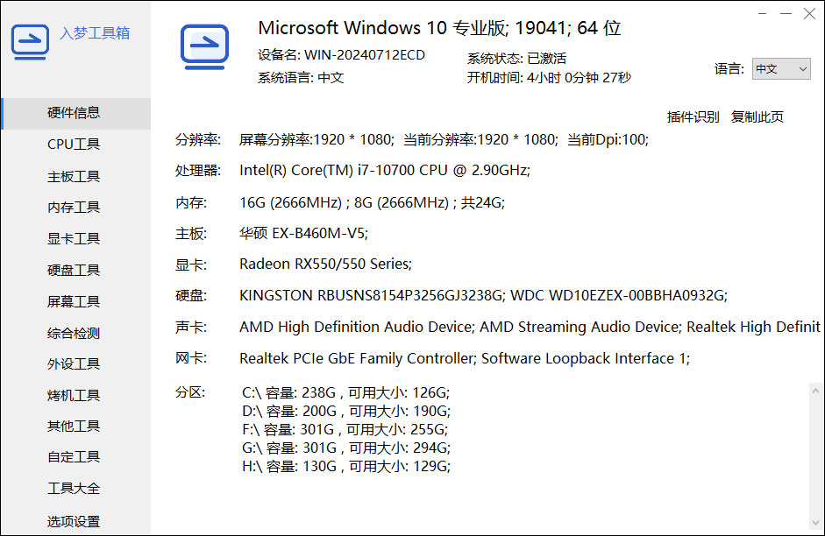Go to 其他工具
This screenshot has height=536, width=825.
point(74,426)
